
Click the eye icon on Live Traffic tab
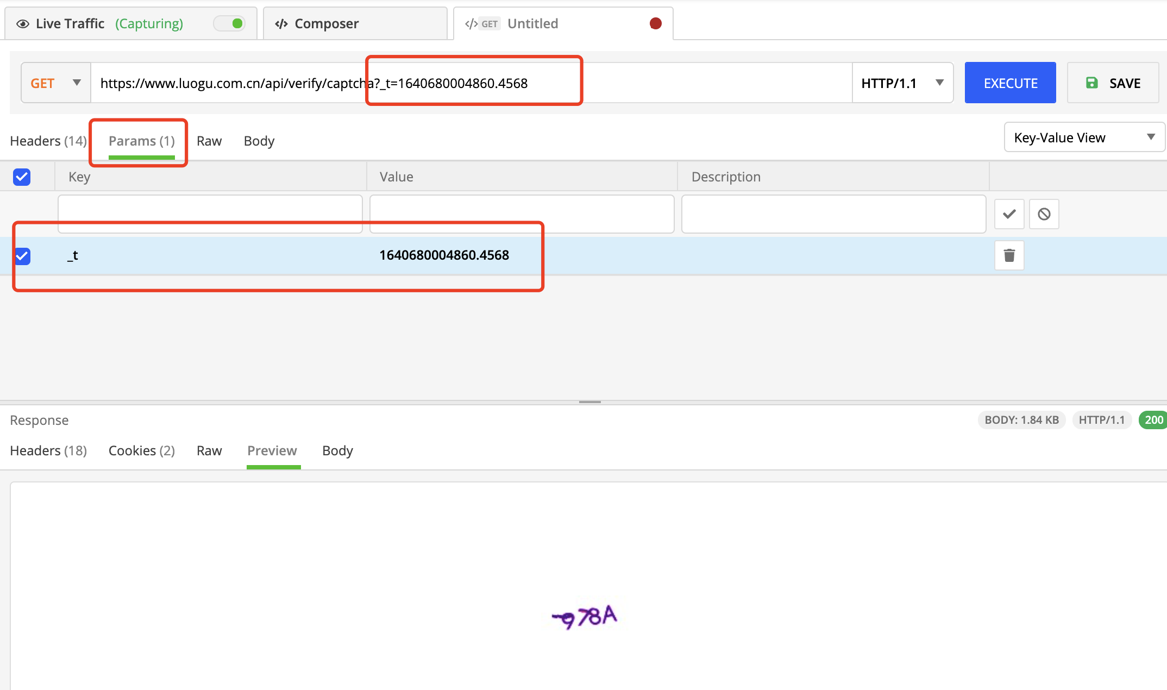click(x=22, y=24)
